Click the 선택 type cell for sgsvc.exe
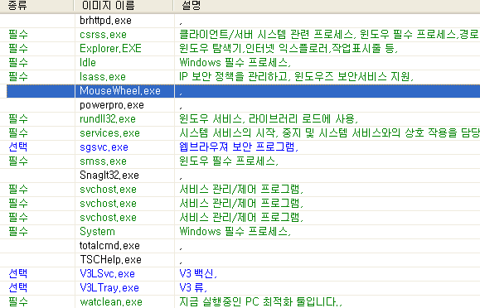This screenshot has width=480, height=308. [18, 147]
